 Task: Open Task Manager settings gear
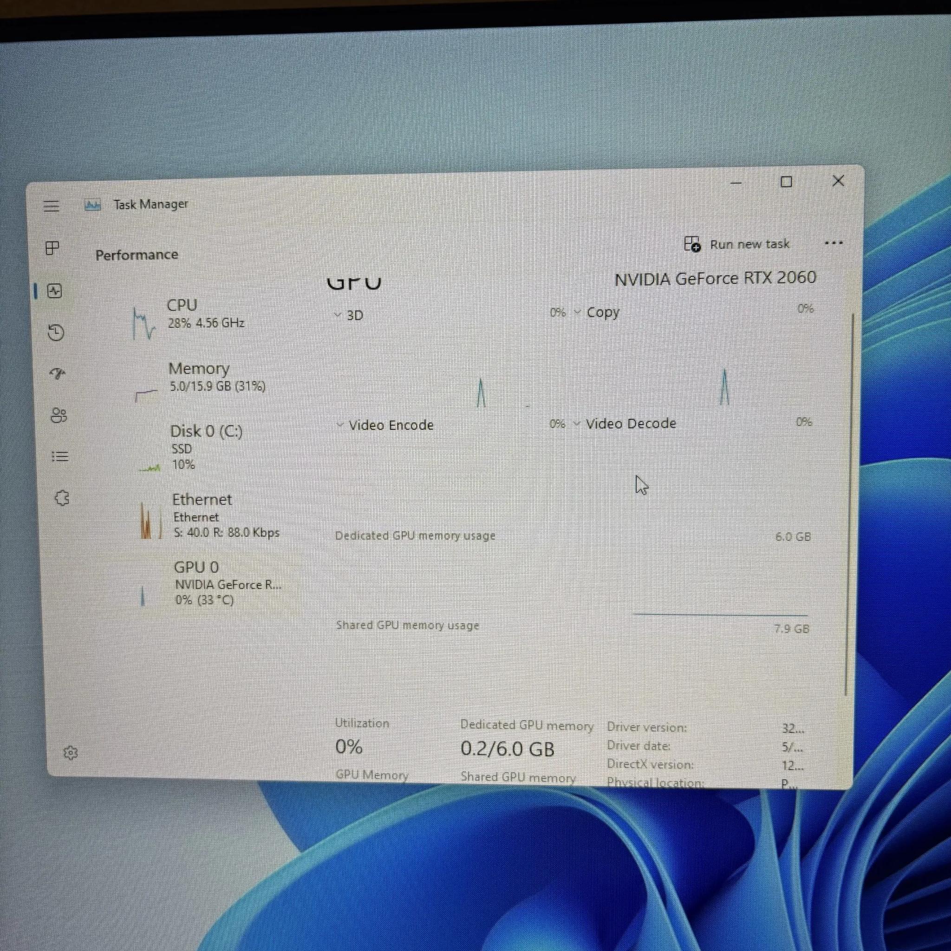[71, 753]
